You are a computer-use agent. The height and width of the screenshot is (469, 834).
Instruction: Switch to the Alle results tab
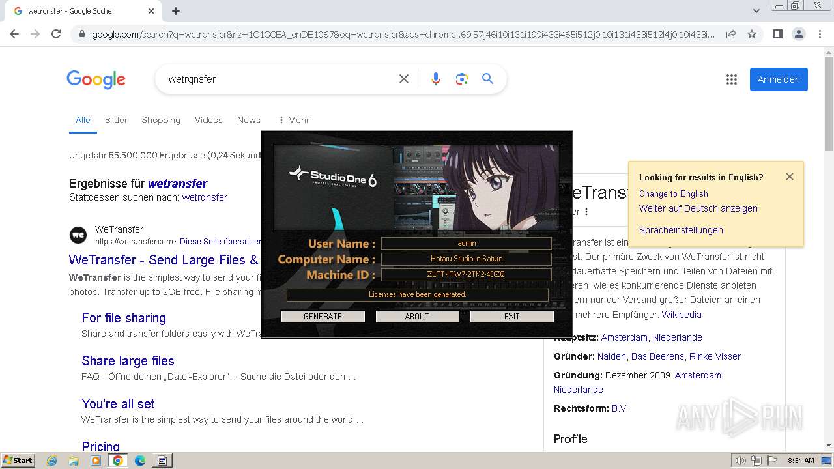coord(83,120)
